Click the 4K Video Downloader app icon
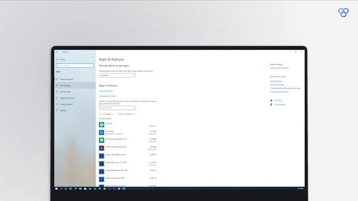Screen dimensions: 358x201 click(101, 140)
